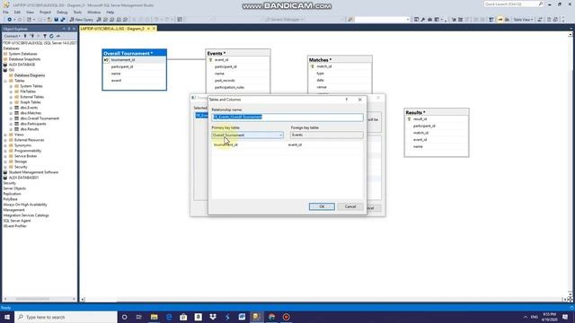Click the Object Explorer filter icon

click(x=45, y=36)
